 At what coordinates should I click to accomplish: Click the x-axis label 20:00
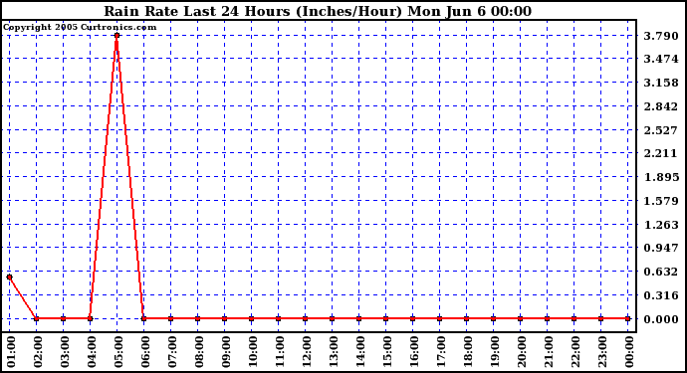pos(522,351)
